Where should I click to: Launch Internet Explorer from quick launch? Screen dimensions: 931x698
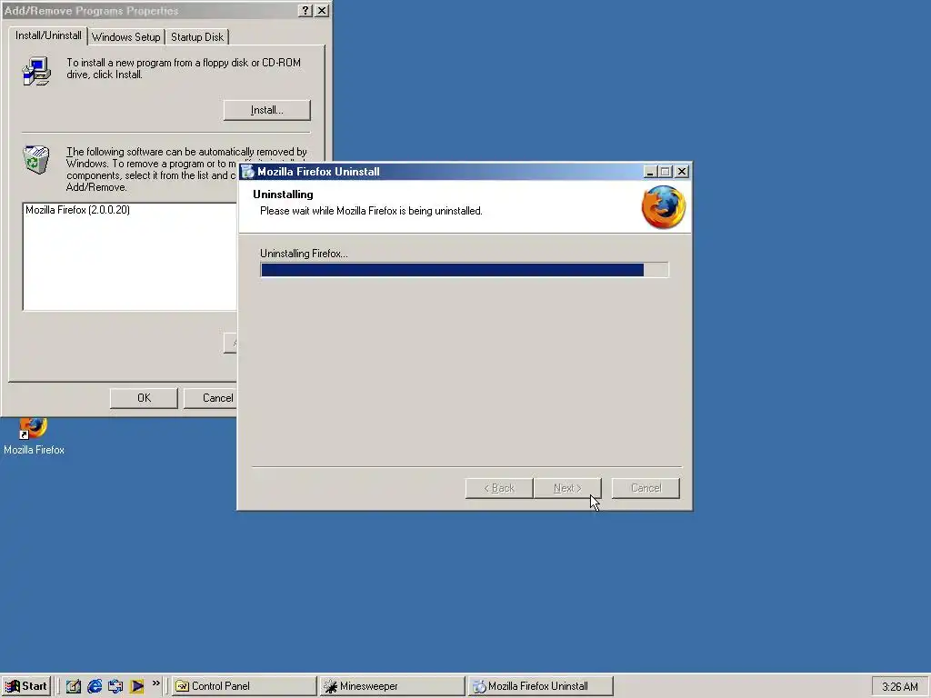click(x=95, y=686)
